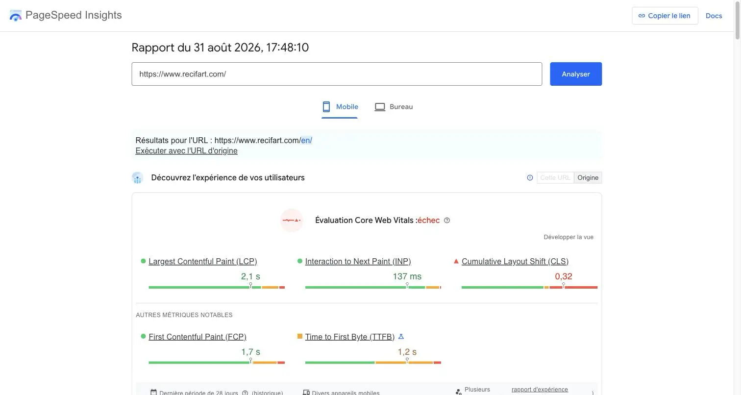The image size is (741, 395).
Task: Select the Origine toggle option
Action: point(588,178)
